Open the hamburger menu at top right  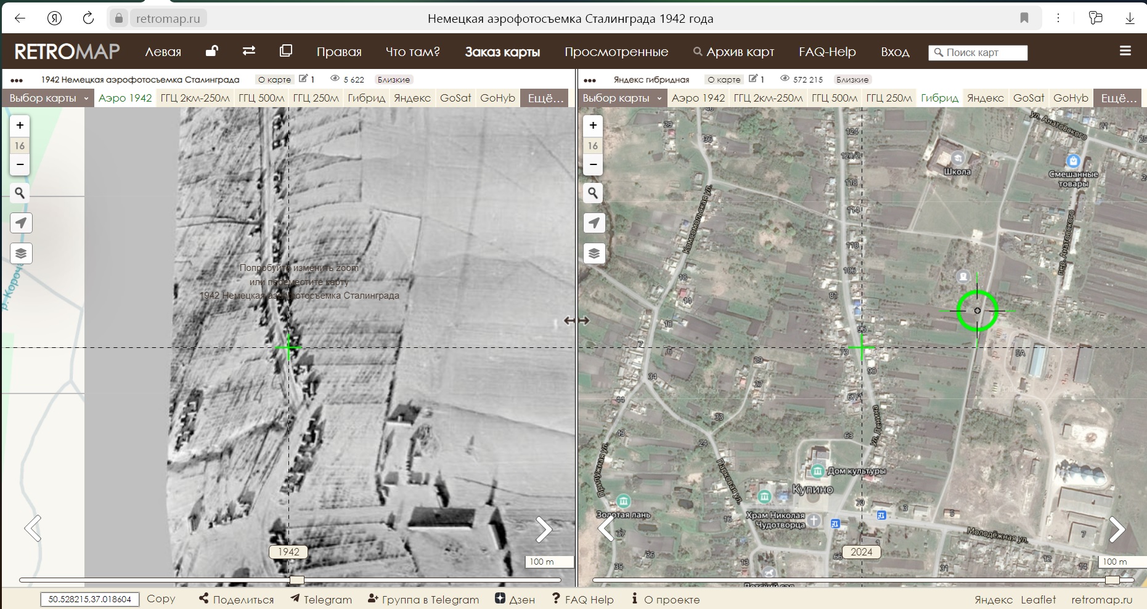point(1125,51)
